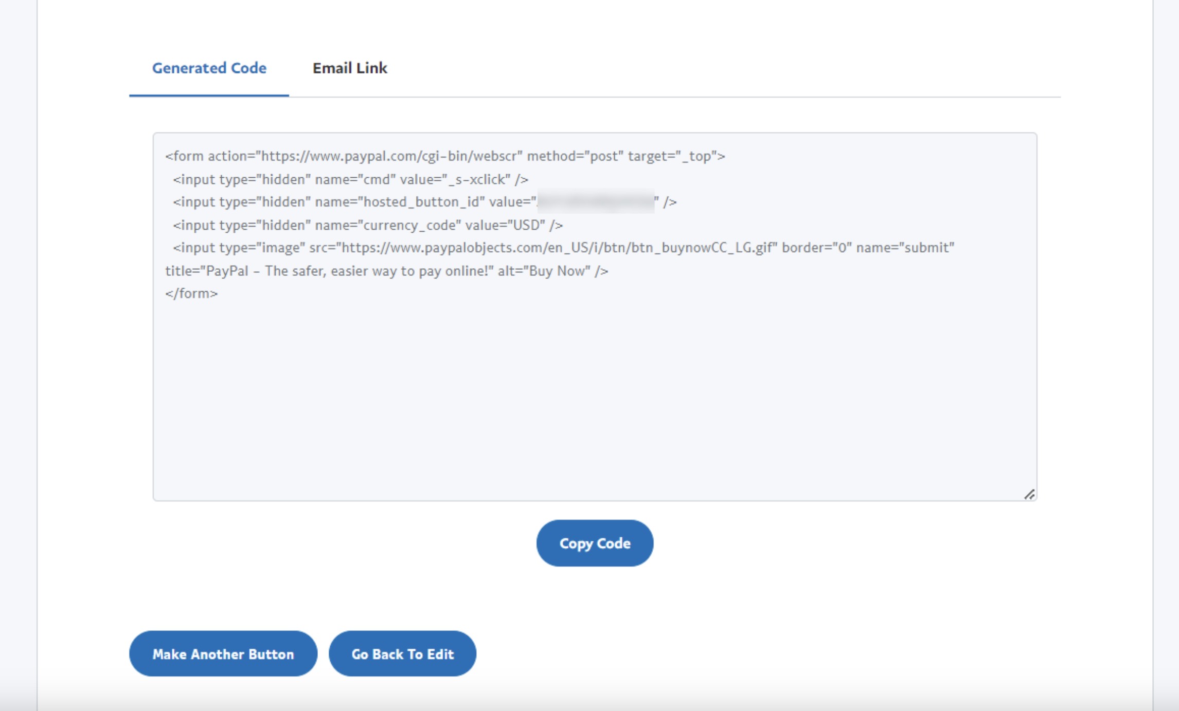The height and width of the screenshot is (711, 1179).
Task: Click Go Back To Edit
Action: 402,653
